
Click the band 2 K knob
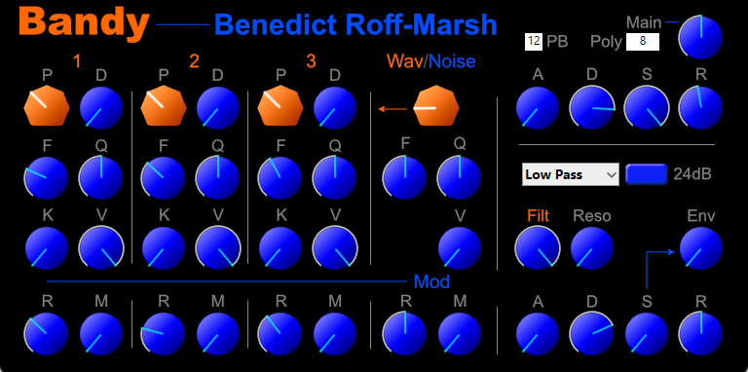(164, 248)
